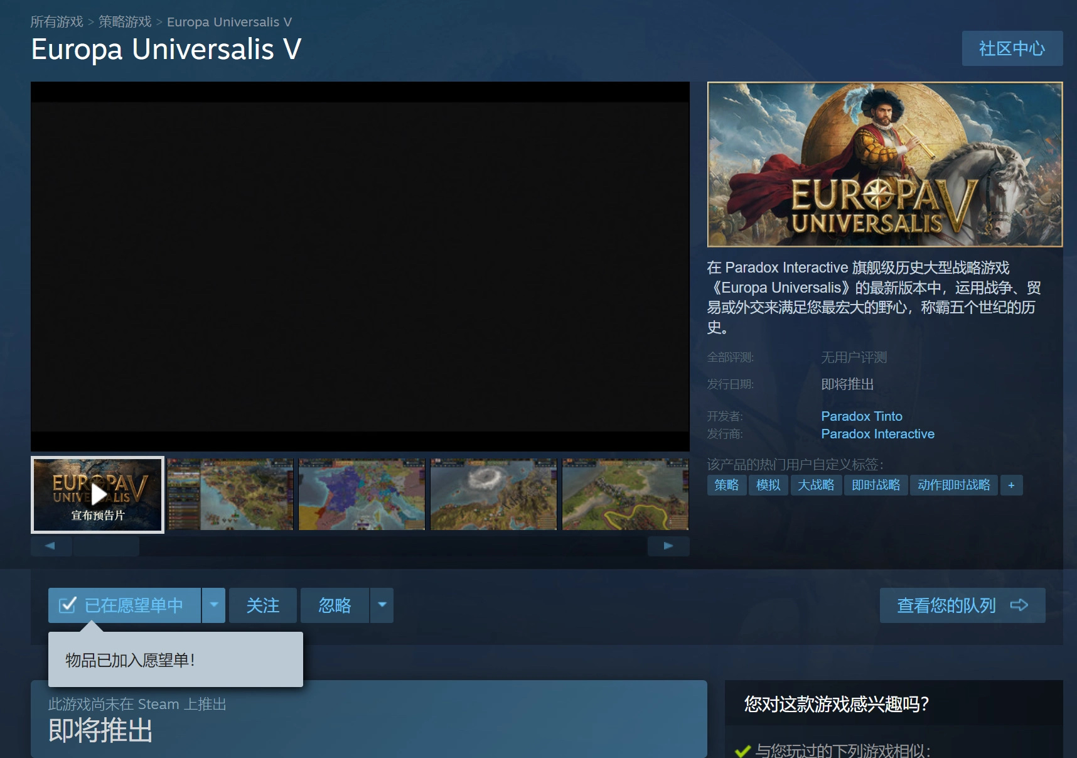
Task: Click the 关注 follow button
Action: (x=263, y=605)
